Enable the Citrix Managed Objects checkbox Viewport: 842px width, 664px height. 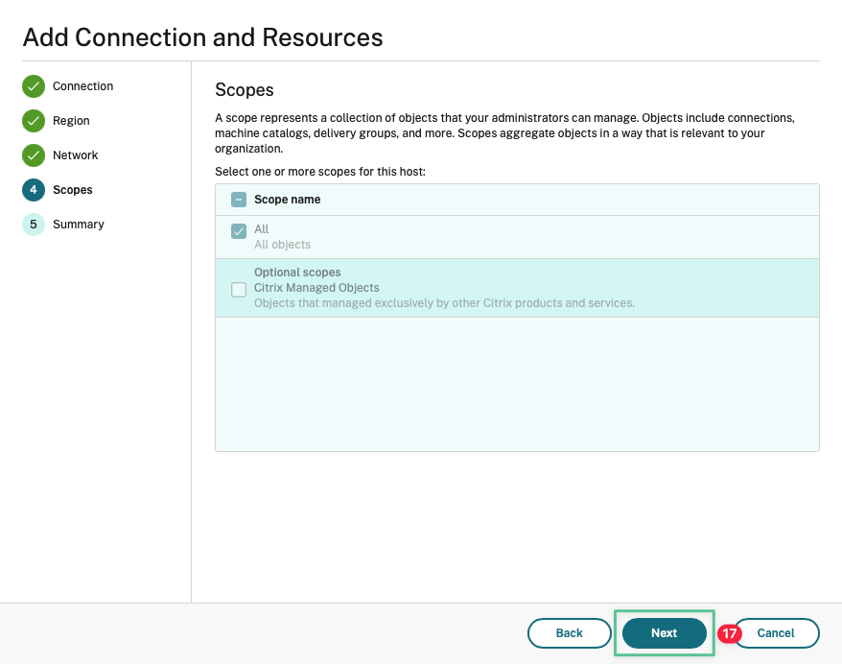(x=239, y=290)
